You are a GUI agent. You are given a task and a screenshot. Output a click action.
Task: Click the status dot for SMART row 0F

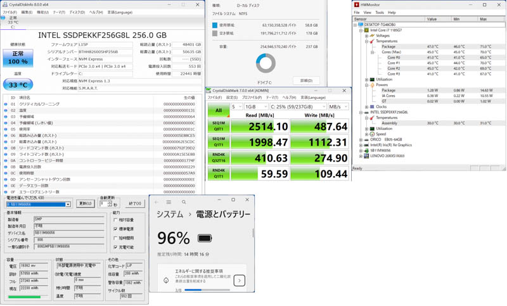(6, 192)
